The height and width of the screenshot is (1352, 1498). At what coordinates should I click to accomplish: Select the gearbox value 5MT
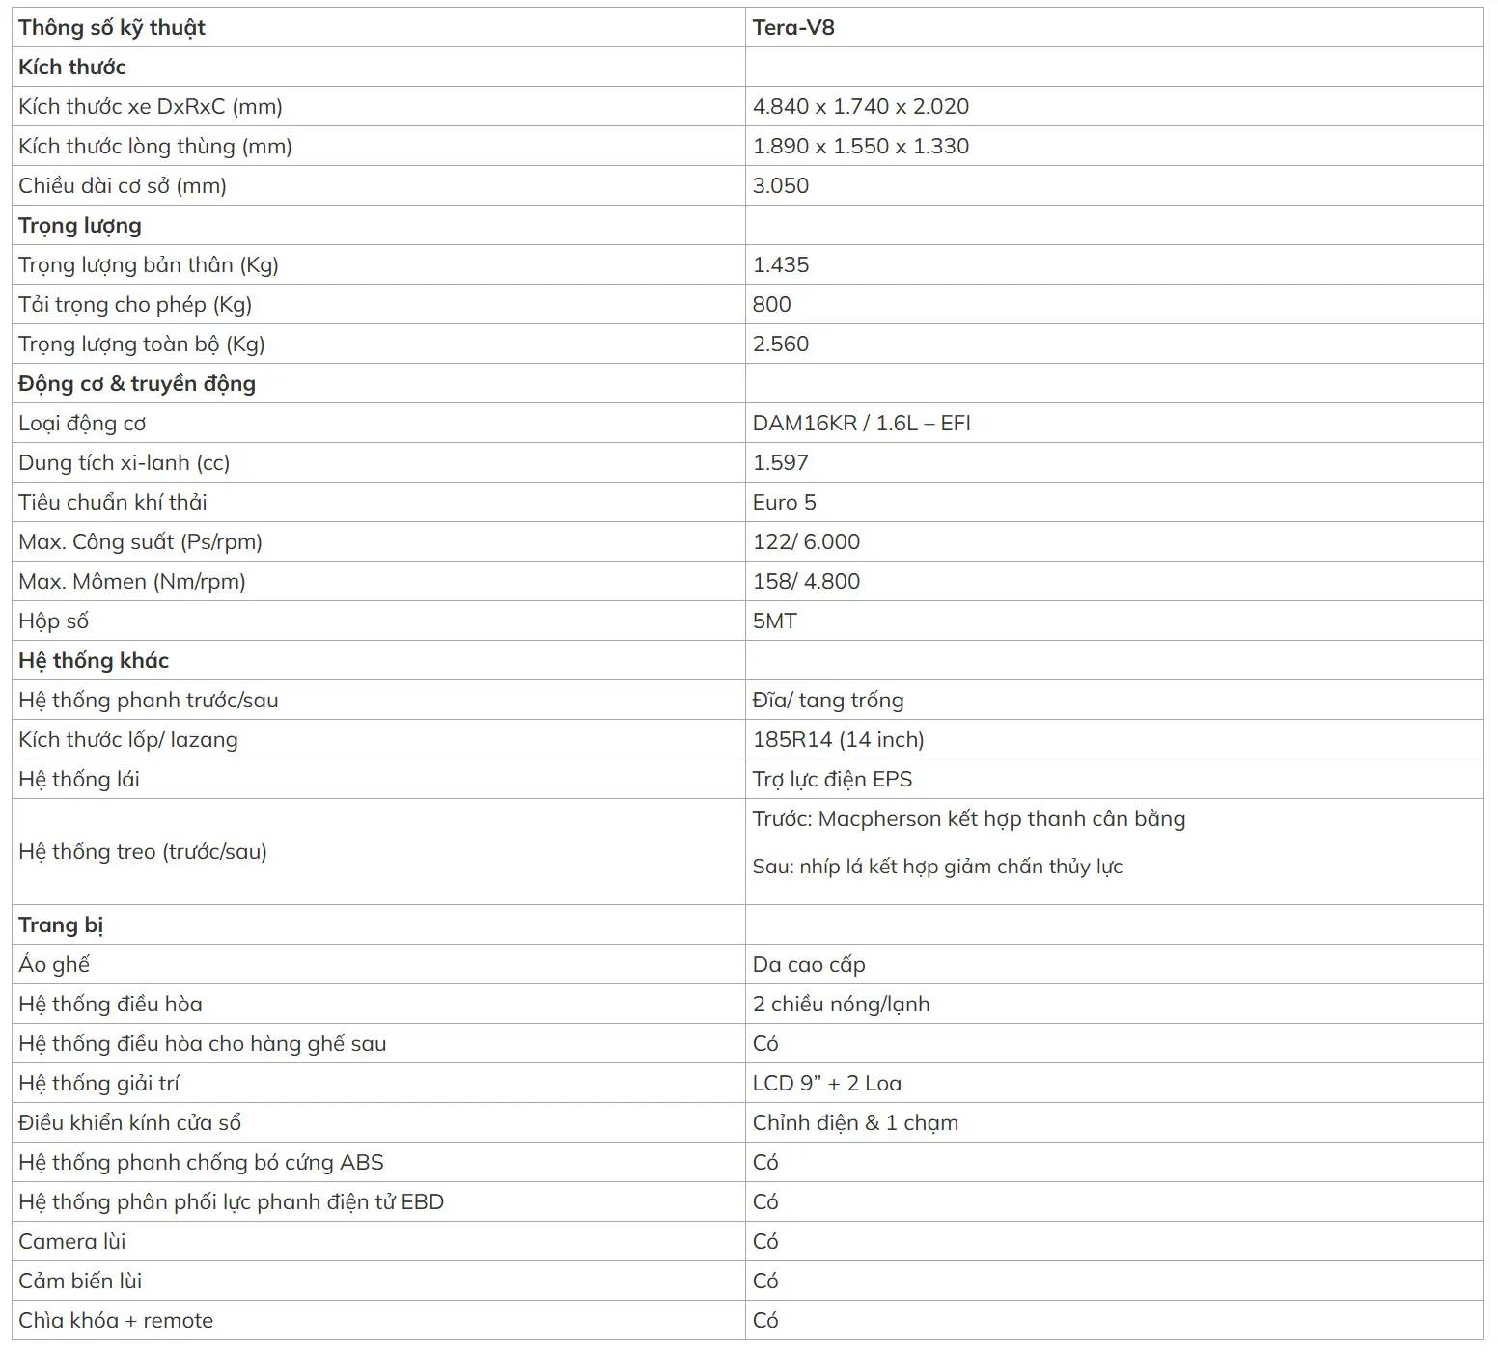(x=774, y=621)
